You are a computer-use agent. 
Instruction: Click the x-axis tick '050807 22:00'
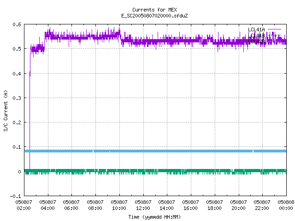262,205
